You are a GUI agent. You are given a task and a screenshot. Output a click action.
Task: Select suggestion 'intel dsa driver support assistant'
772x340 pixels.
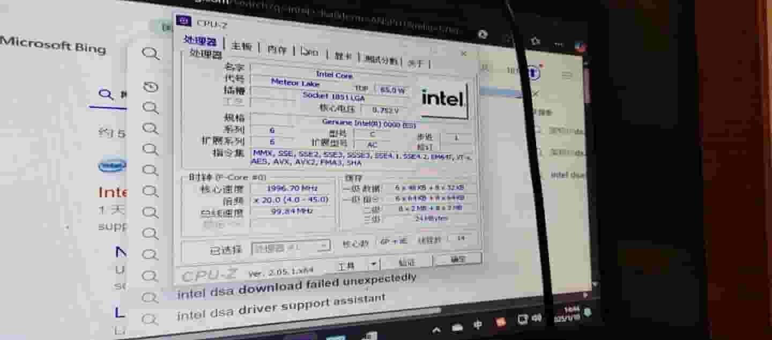281,307
